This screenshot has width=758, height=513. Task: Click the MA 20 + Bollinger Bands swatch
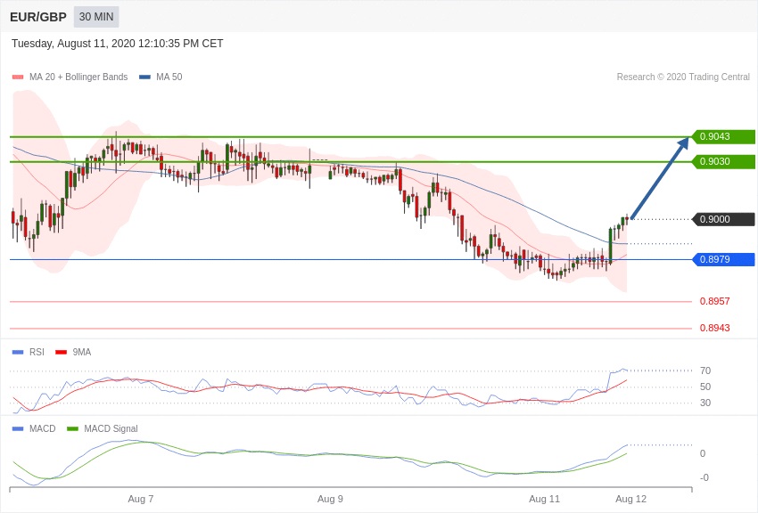[18, 77]
